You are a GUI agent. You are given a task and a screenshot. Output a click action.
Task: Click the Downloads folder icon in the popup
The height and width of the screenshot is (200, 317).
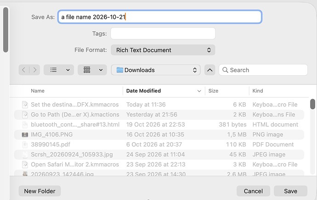pyautogui.click(x=120, y=70)
